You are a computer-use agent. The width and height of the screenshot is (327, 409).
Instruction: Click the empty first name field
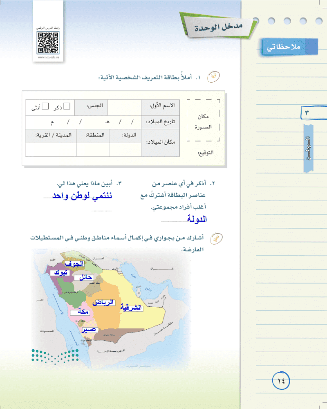pyautogui.click(x=124, y=107)
